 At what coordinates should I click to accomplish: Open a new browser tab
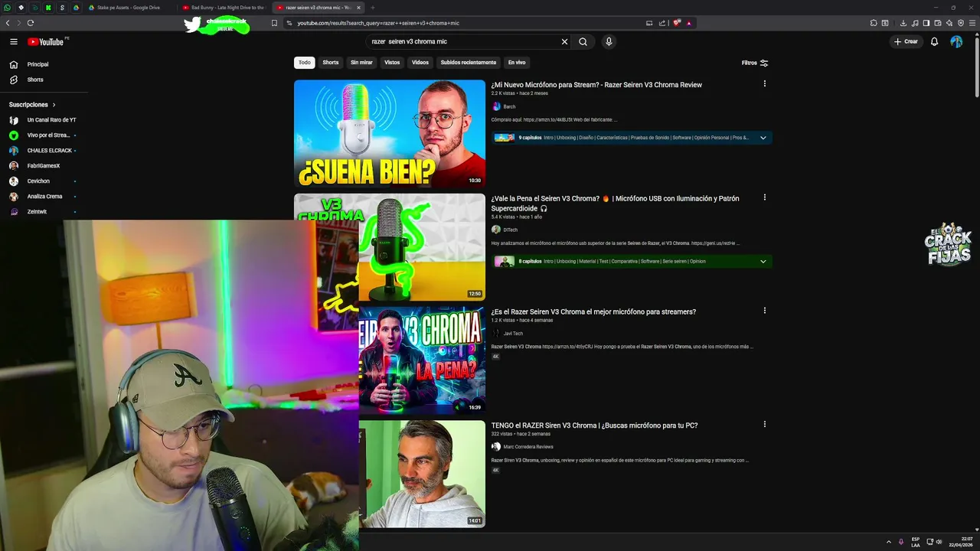[373, 7]
